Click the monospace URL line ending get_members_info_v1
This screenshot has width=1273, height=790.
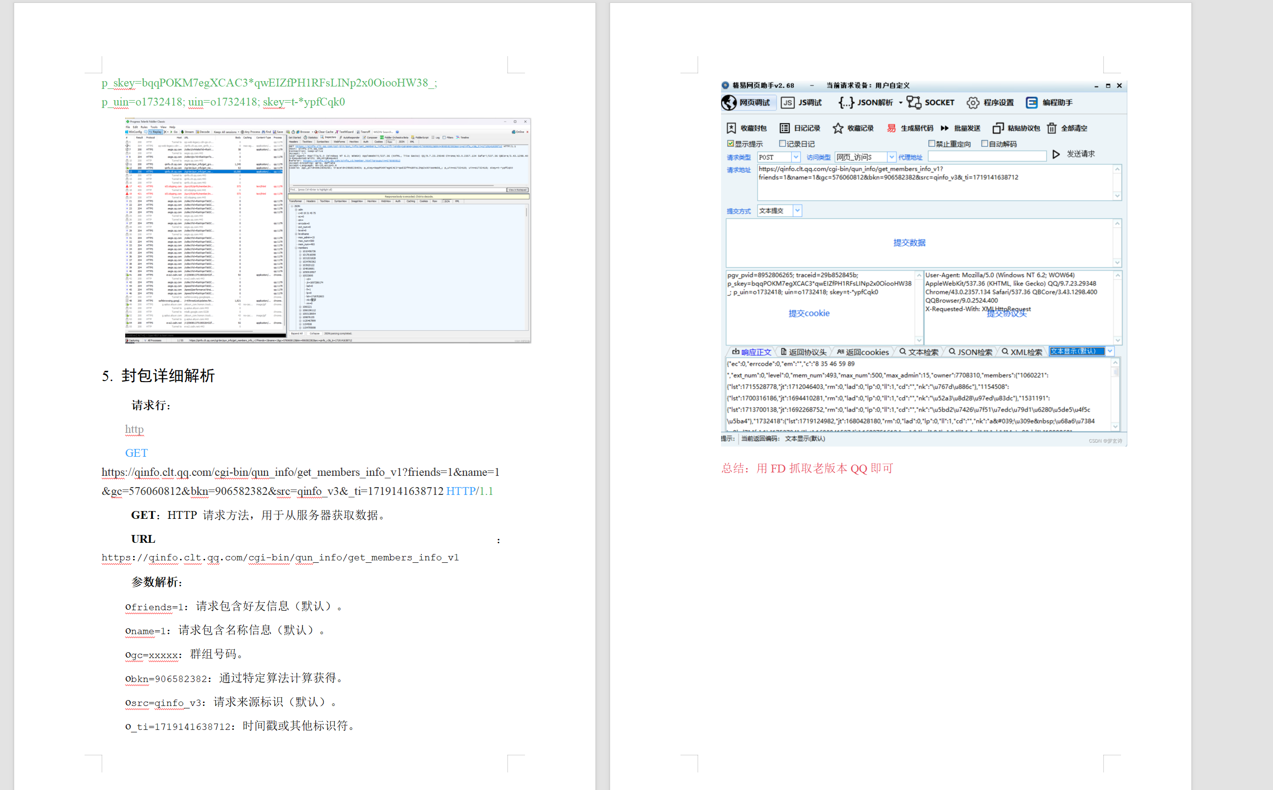[x=280, y=557]
